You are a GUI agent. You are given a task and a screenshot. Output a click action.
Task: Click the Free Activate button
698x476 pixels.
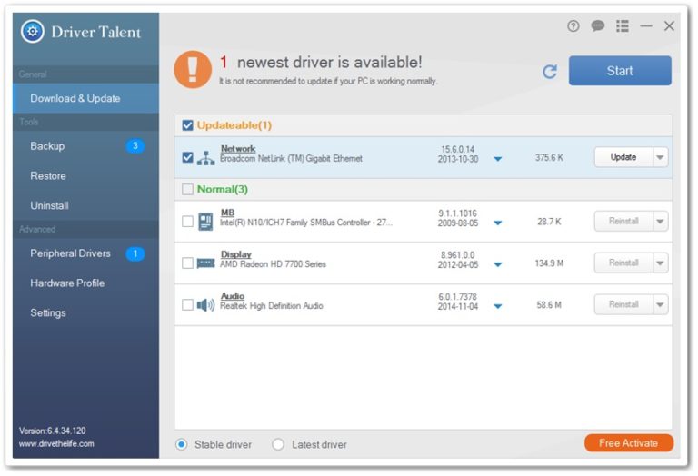(628, 443)
